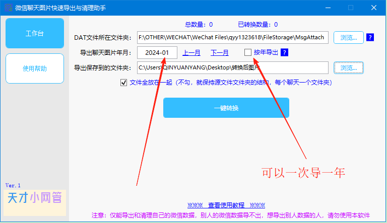The height and width of the screenshot is (223, 387).
Task: Enable the 按年导出 checkbox
Action: (248, 52)
